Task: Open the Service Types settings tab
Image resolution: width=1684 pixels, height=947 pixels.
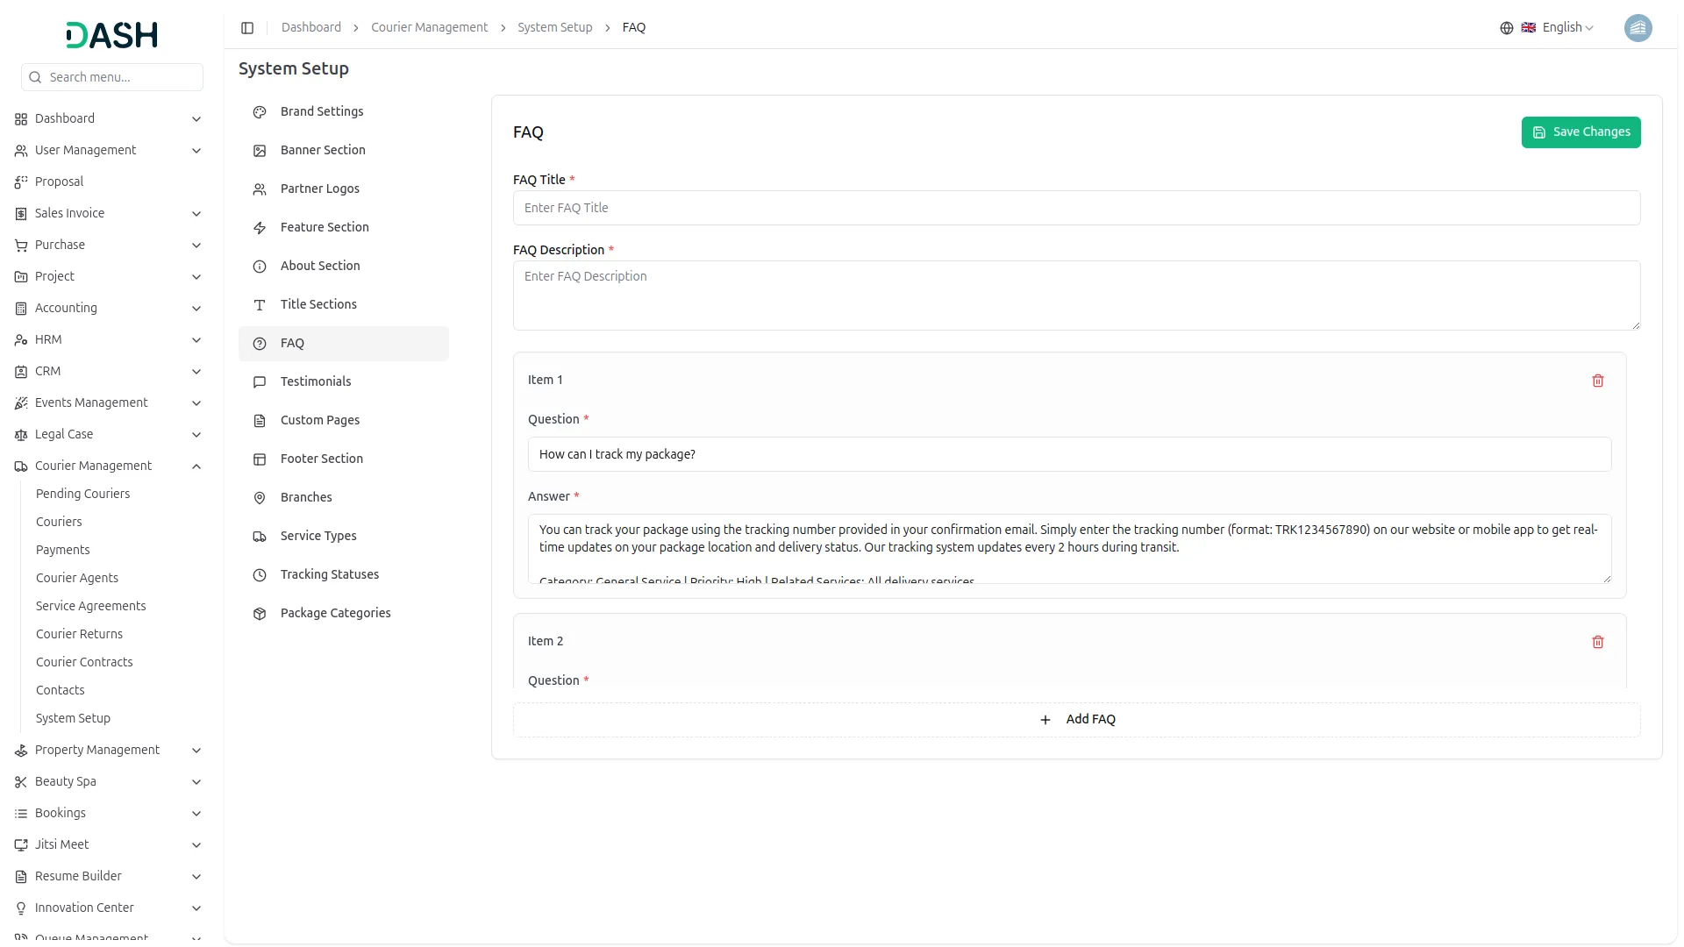Action: 318,536
